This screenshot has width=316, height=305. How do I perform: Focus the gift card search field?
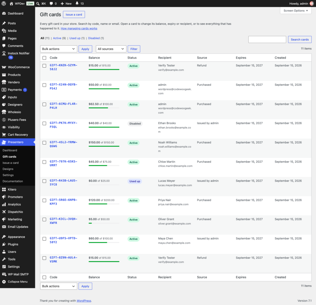pos(267,39)
